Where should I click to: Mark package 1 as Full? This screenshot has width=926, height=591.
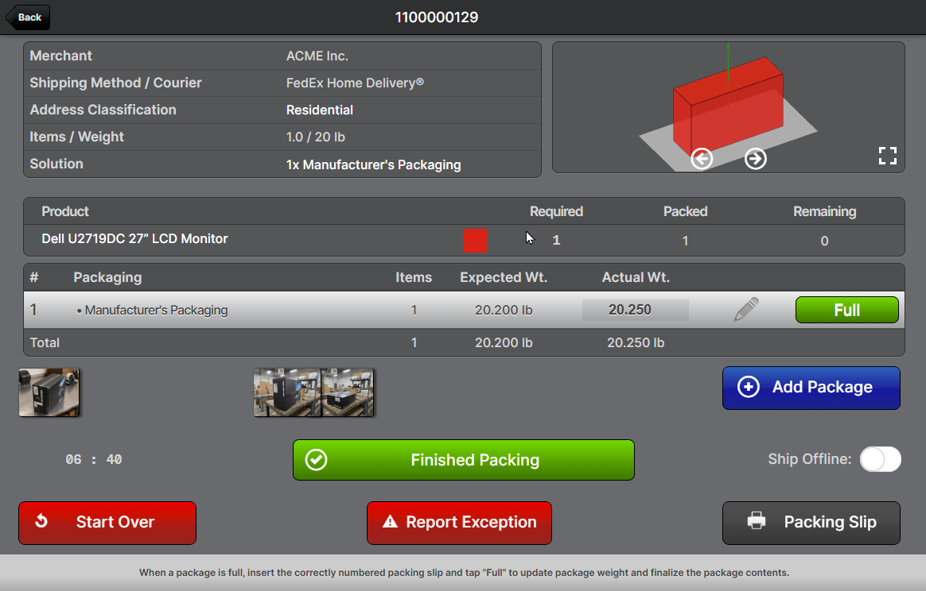[x=847, y=310]
